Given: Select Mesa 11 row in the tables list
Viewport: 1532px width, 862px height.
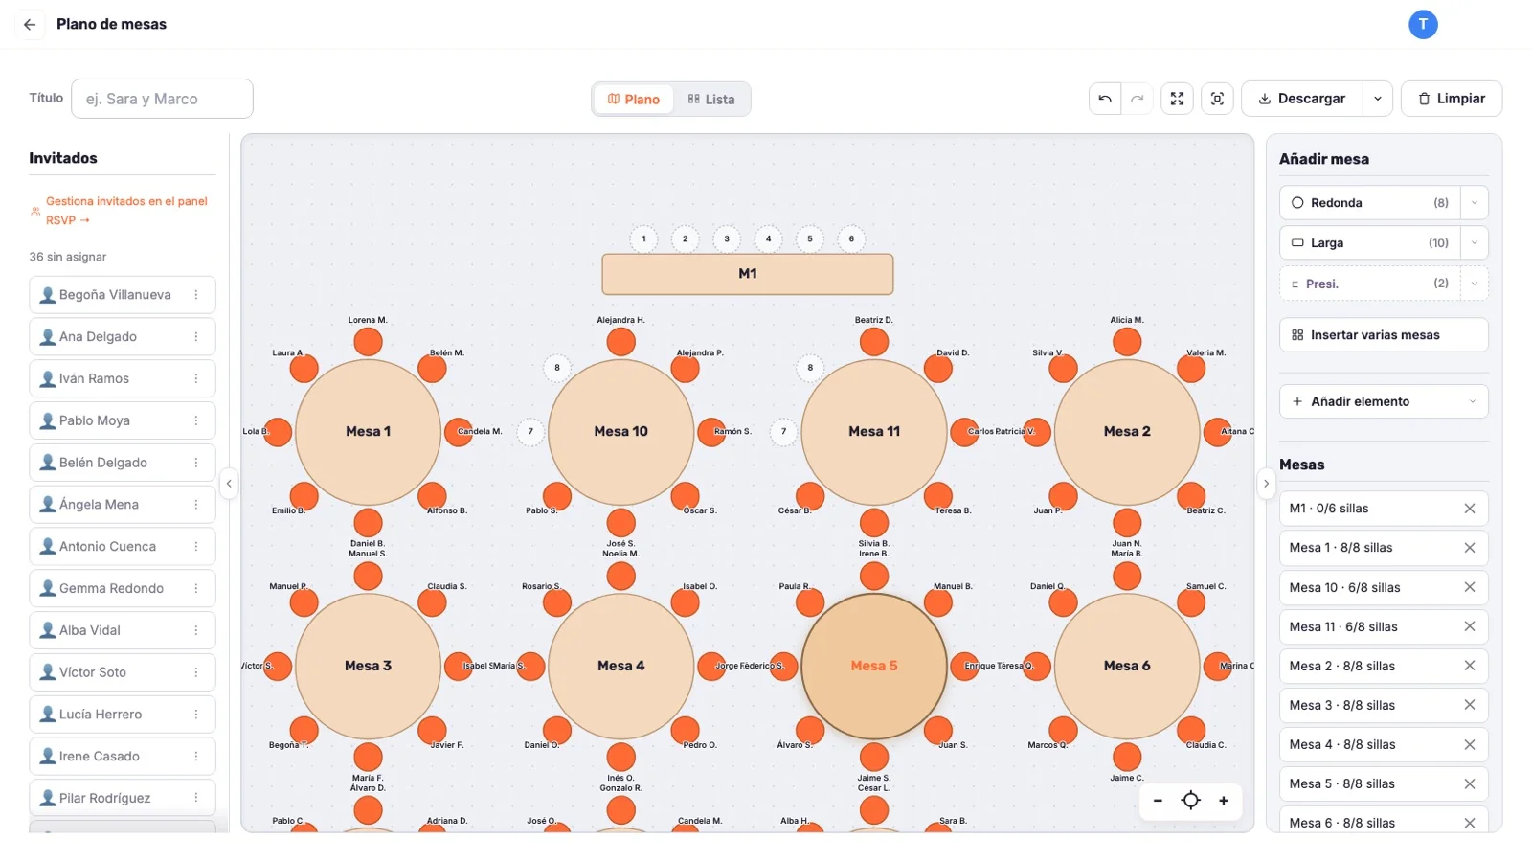Looking at the screenshot, I should tap(1384, 626).
